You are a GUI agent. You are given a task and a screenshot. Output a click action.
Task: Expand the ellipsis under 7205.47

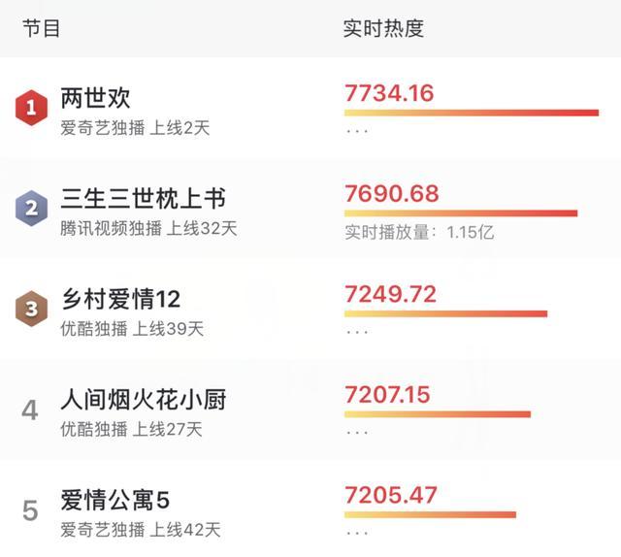(x=357, y=533)
